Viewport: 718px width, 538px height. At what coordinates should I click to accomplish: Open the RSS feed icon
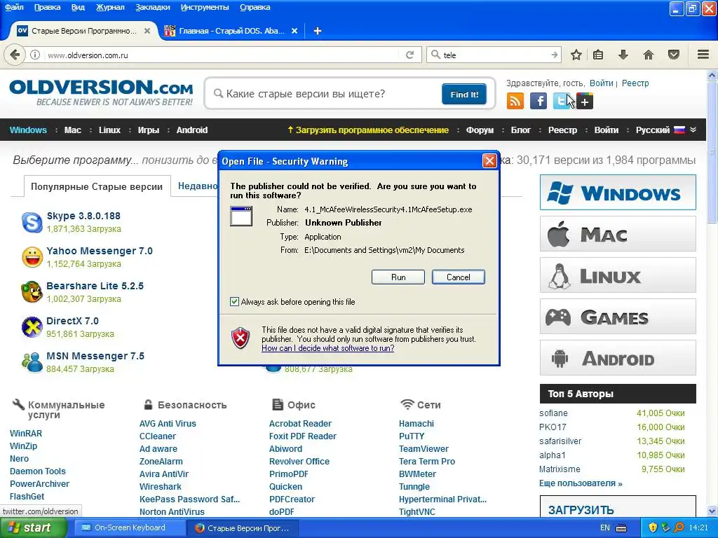click(x=515, y=101)
